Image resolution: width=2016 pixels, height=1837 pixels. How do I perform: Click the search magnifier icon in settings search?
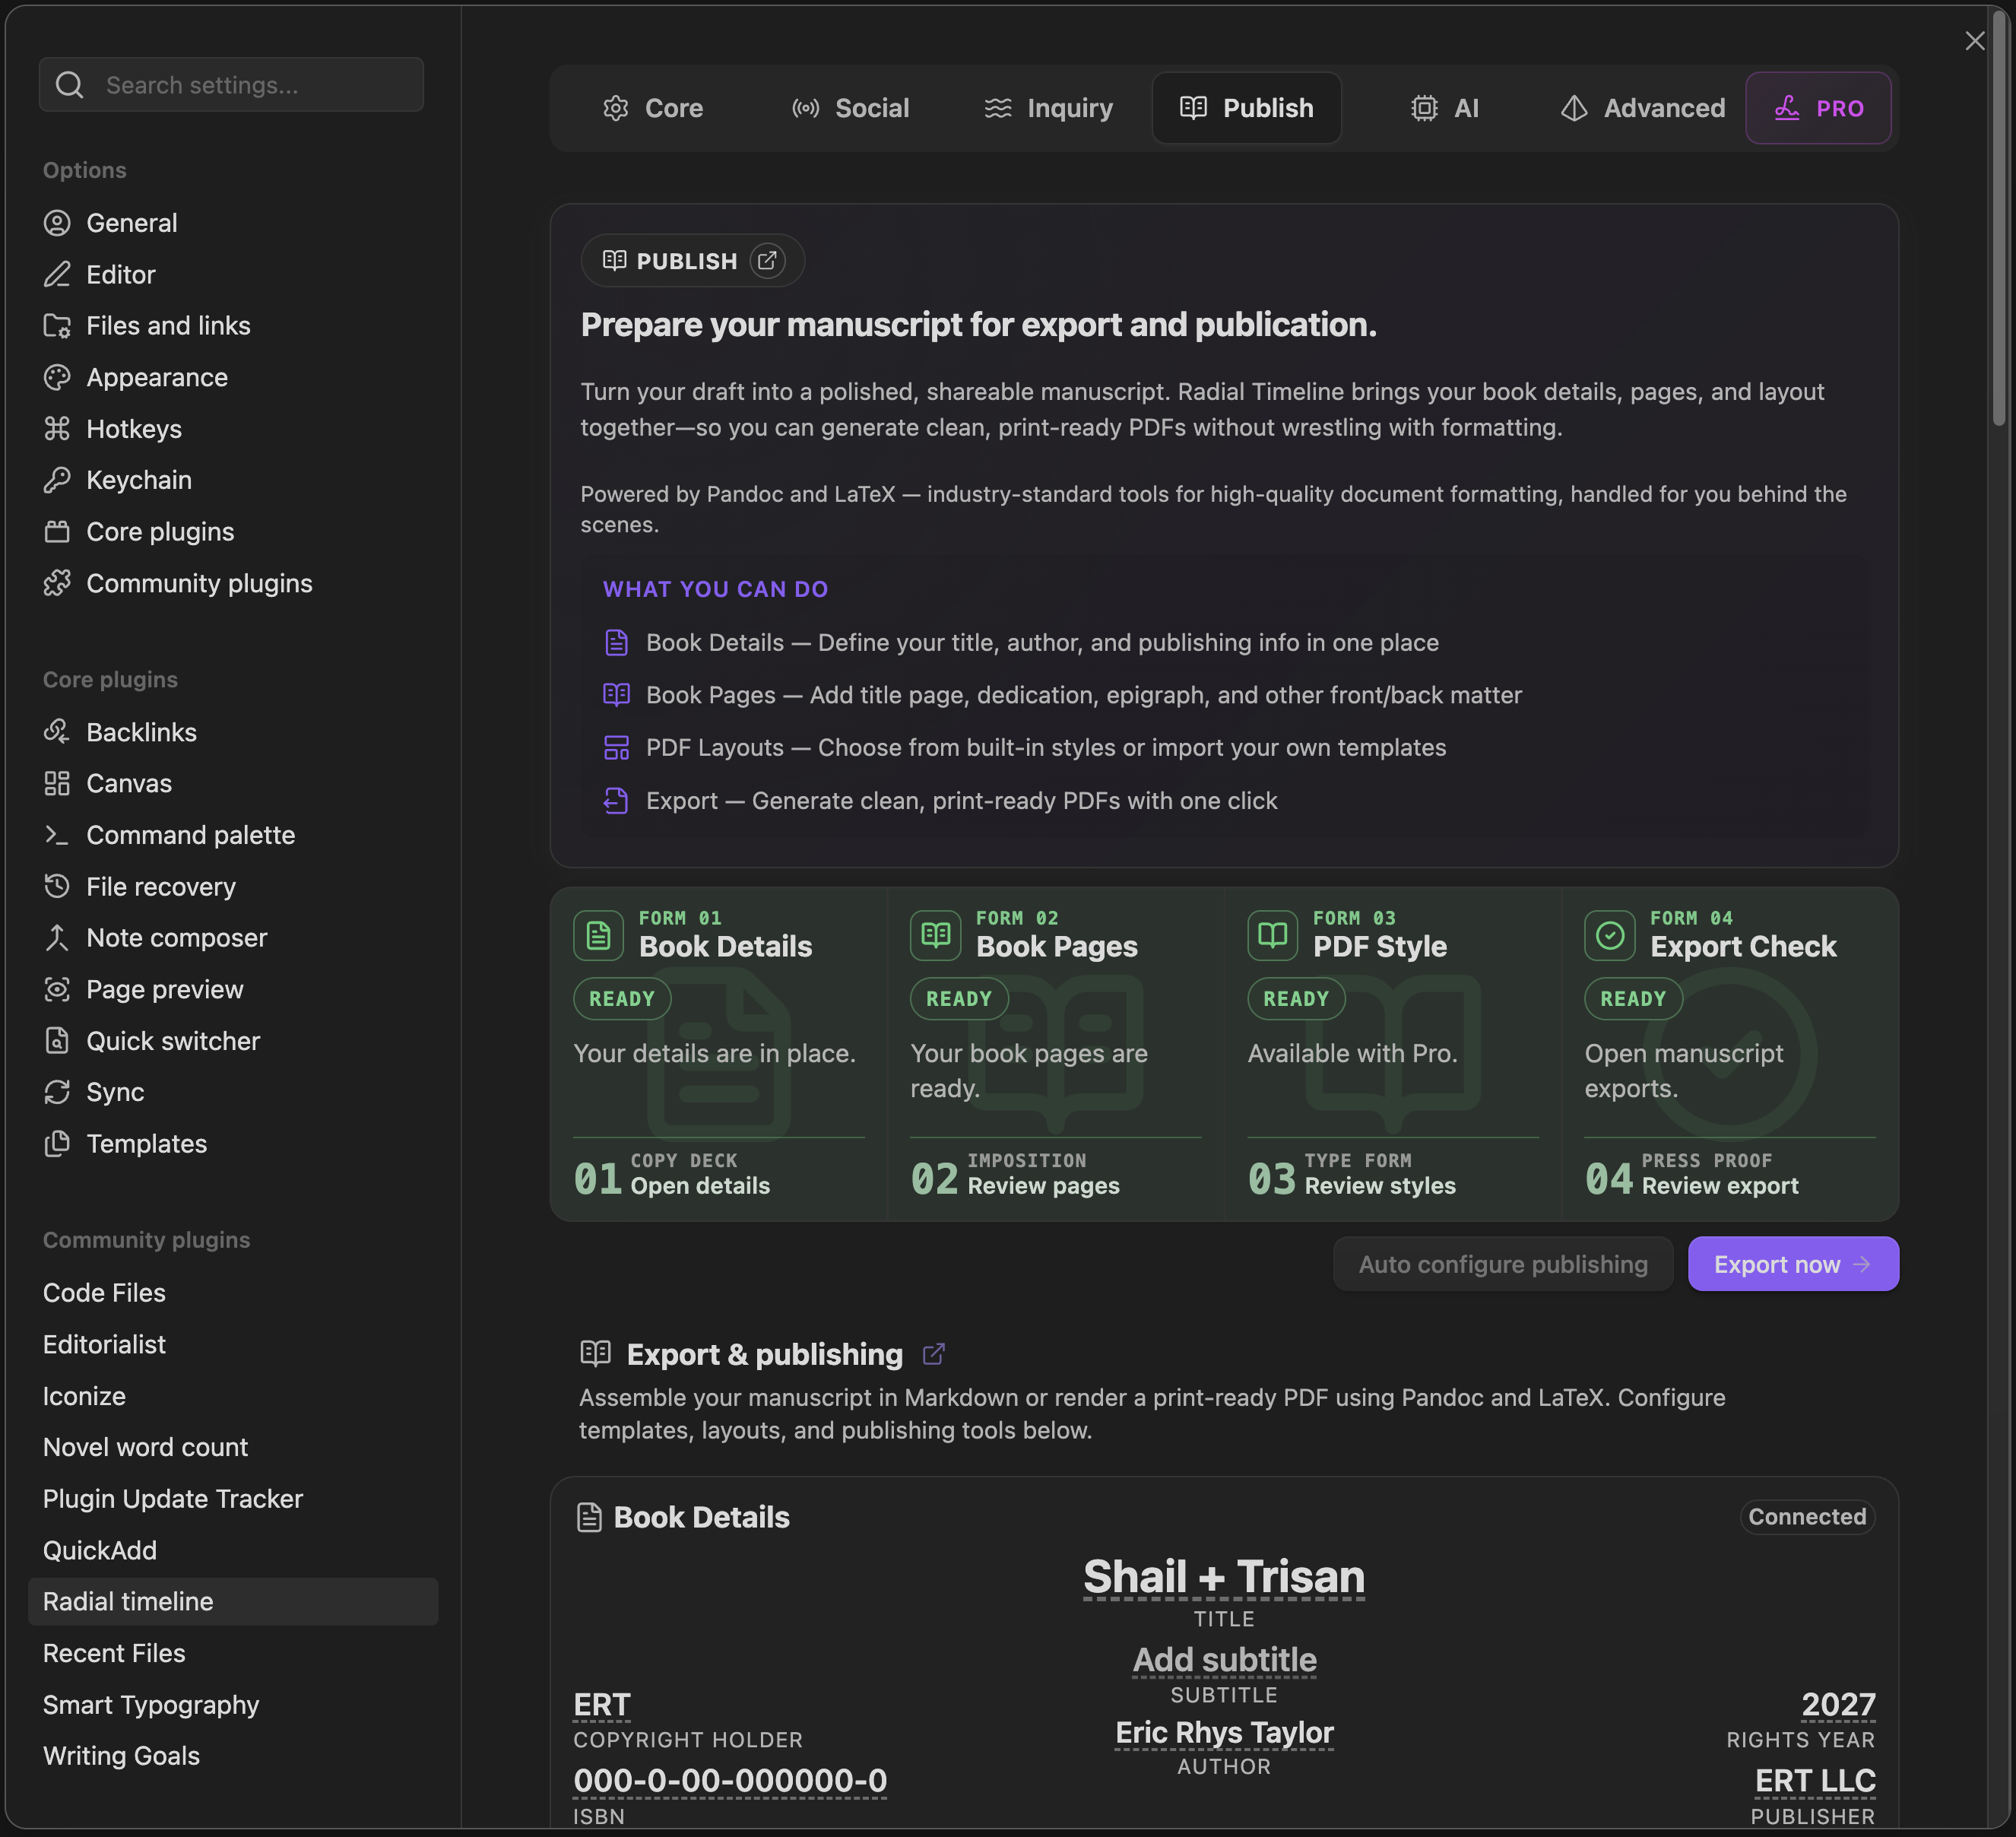[69, 85]
